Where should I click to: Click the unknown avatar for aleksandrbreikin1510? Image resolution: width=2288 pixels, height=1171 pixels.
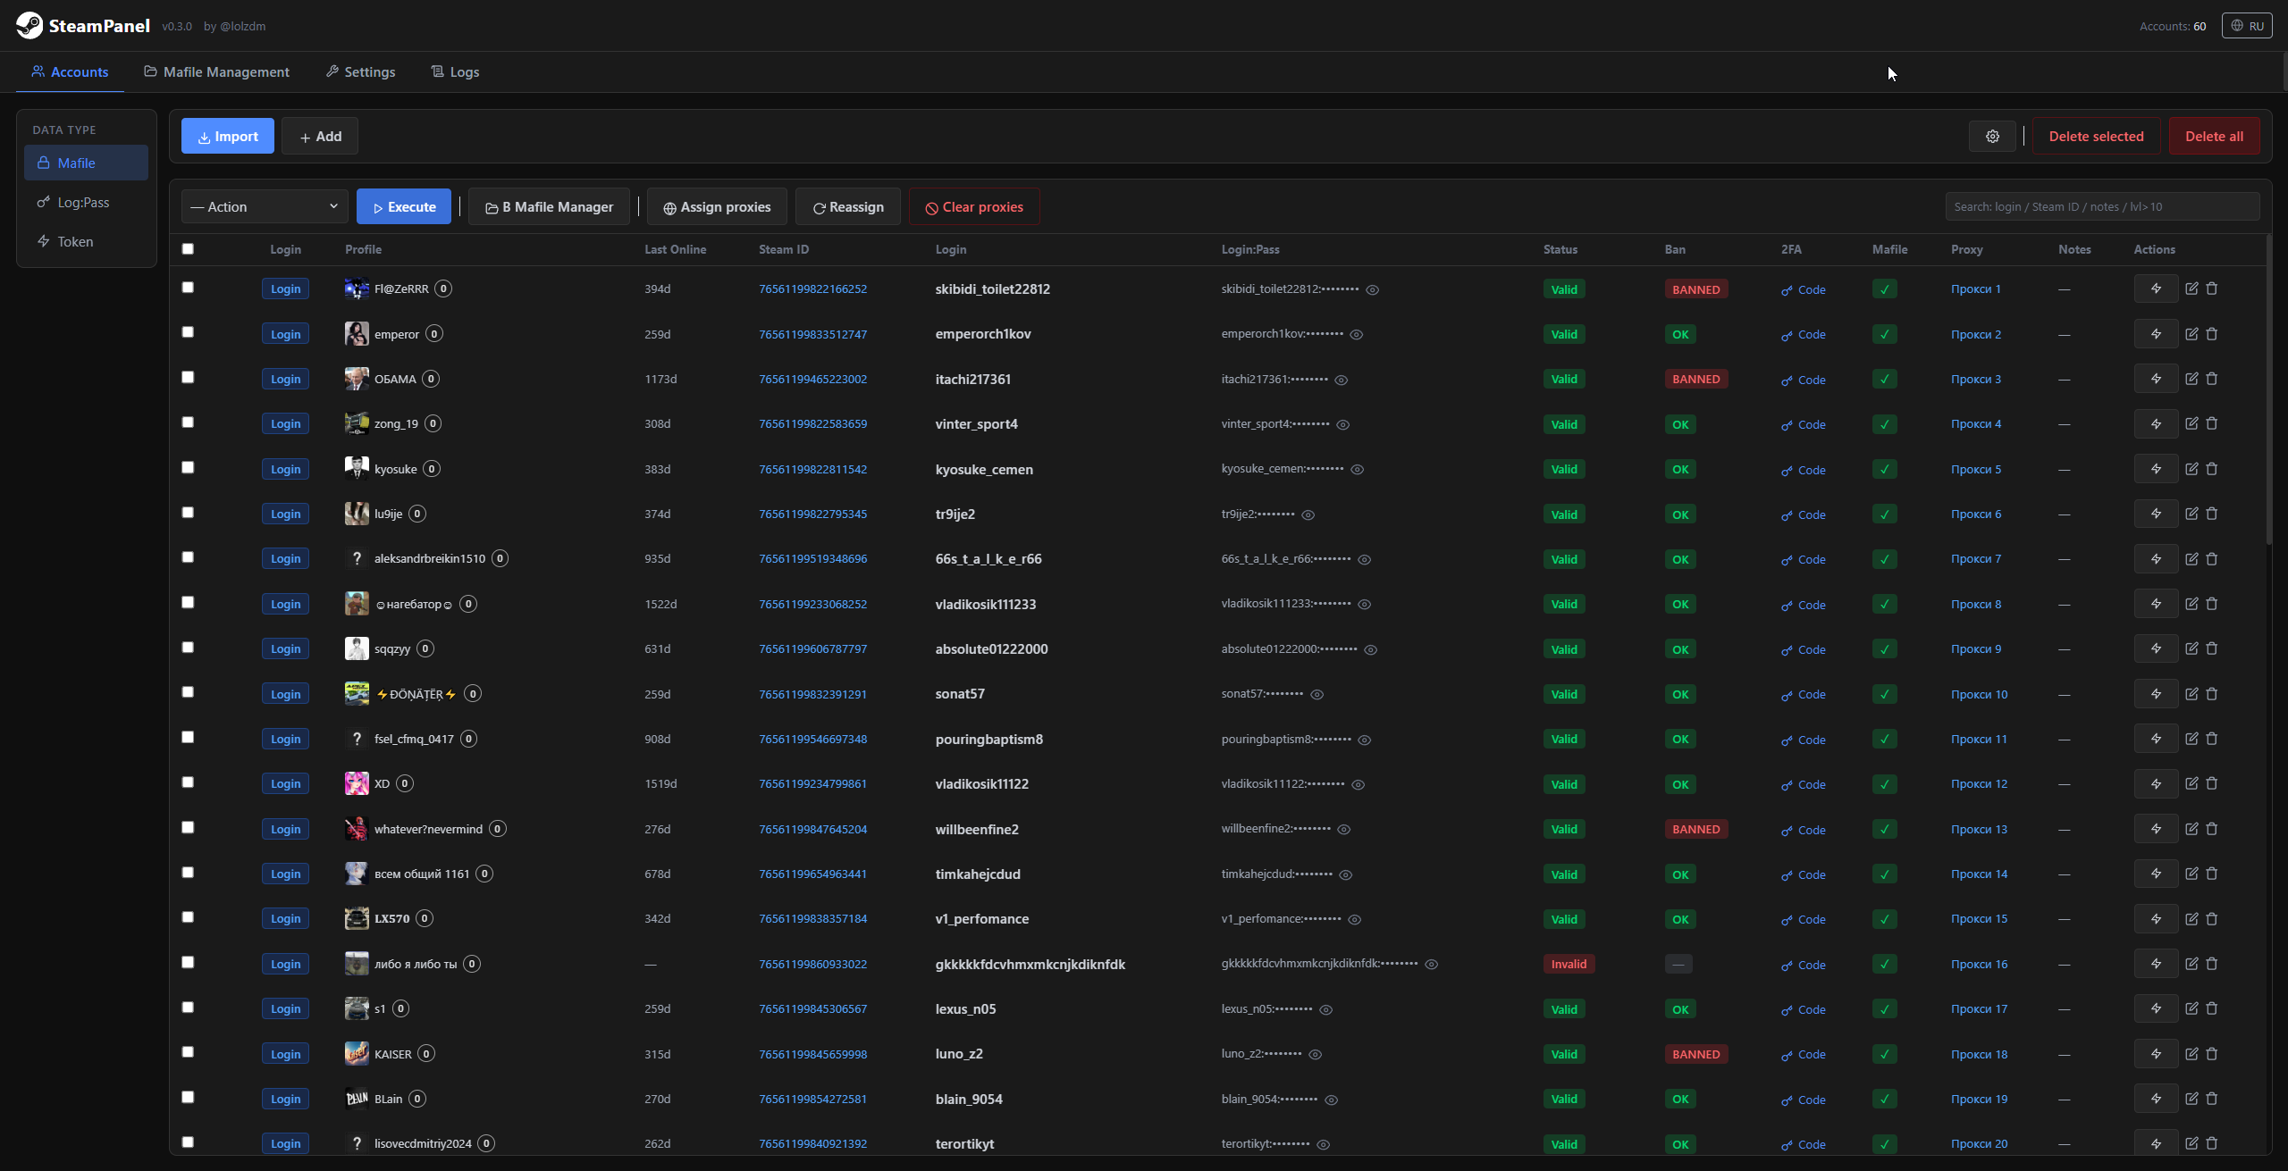[357, 558]
